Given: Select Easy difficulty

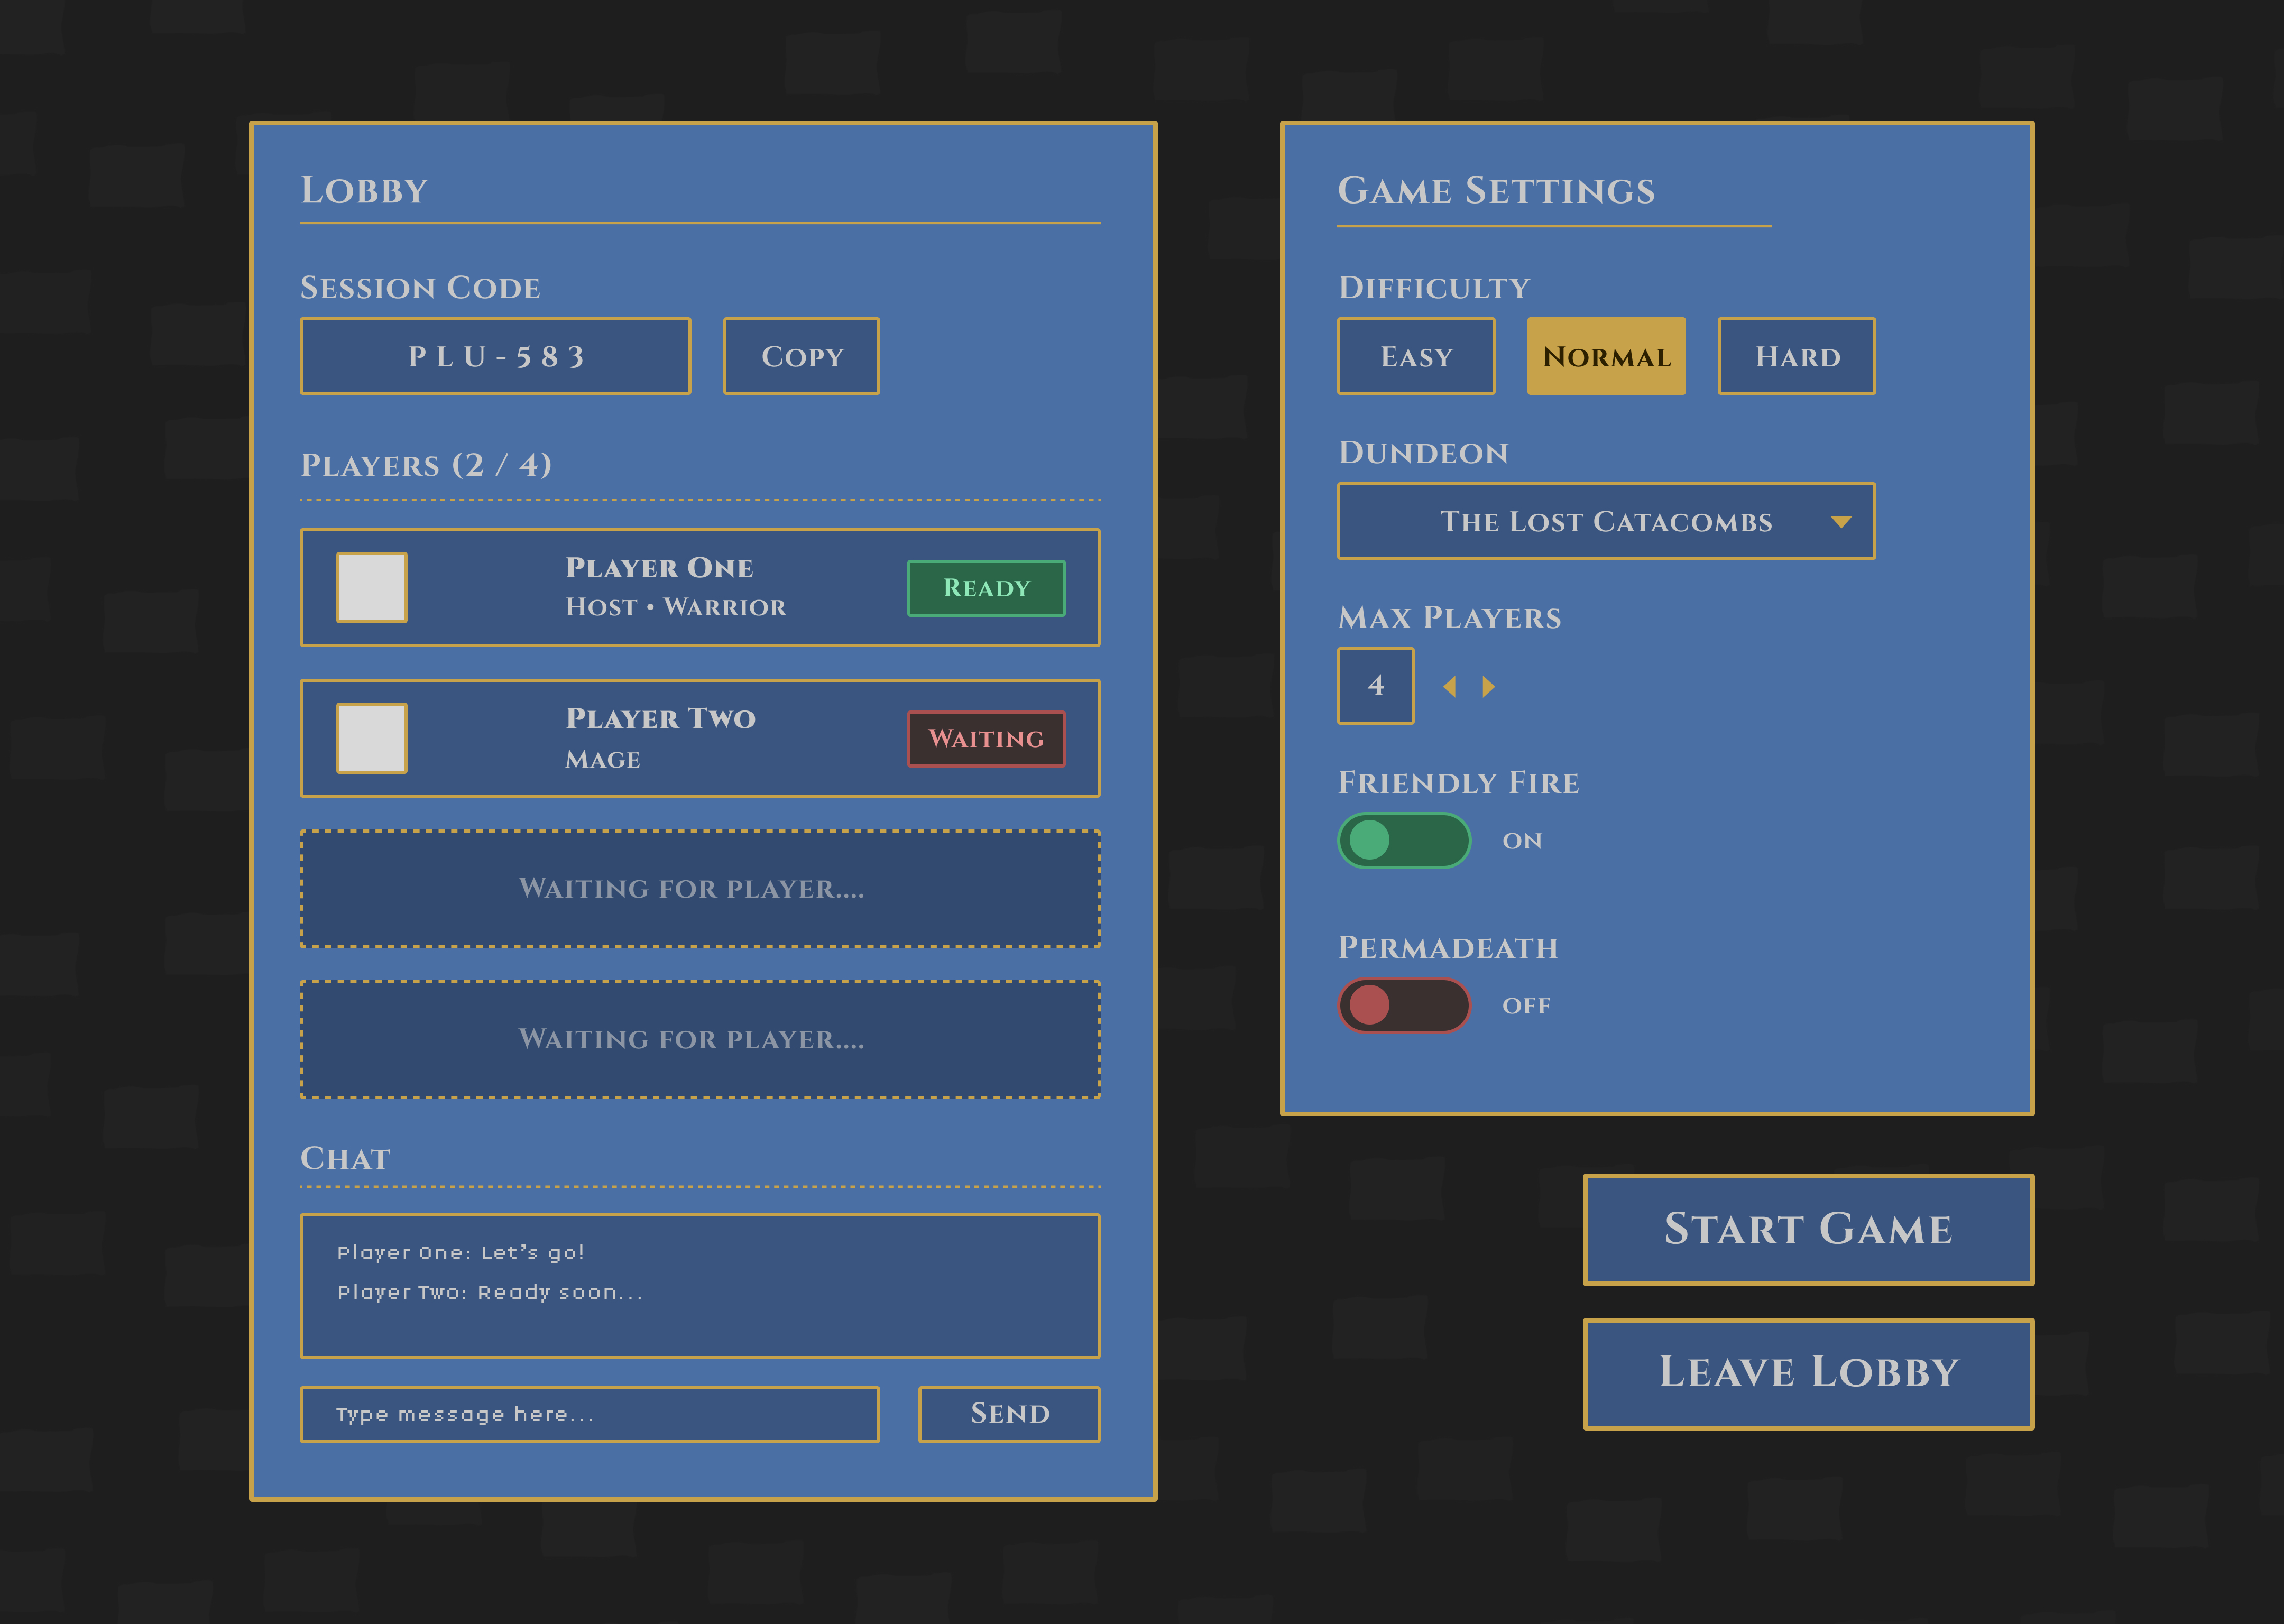Looking at the screenshot, I should click(1416, 356).
